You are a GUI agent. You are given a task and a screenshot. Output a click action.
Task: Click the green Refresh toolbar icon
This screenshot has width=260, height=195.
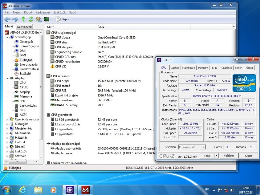pyautogui.click(x=31, y=19)
